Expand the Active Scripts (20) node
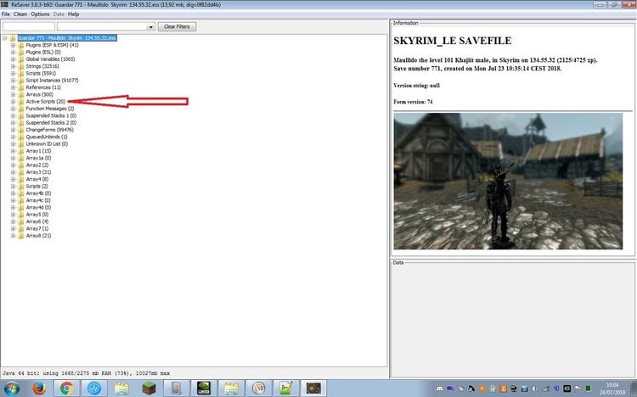 click(x=13, y=102)
